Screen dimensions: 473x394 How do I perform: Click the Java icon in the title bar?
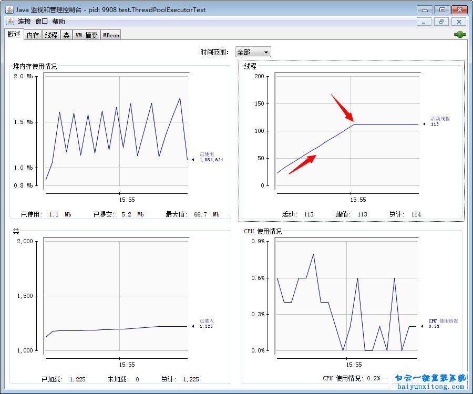click(x=9, y=9)
